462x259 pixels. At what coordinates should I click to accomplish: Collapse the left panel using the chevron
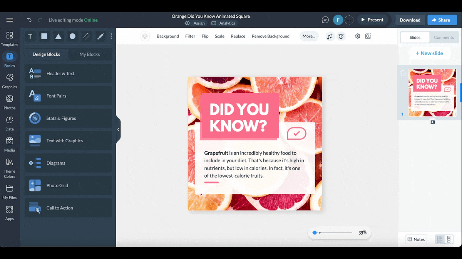[x=118, y=129]
